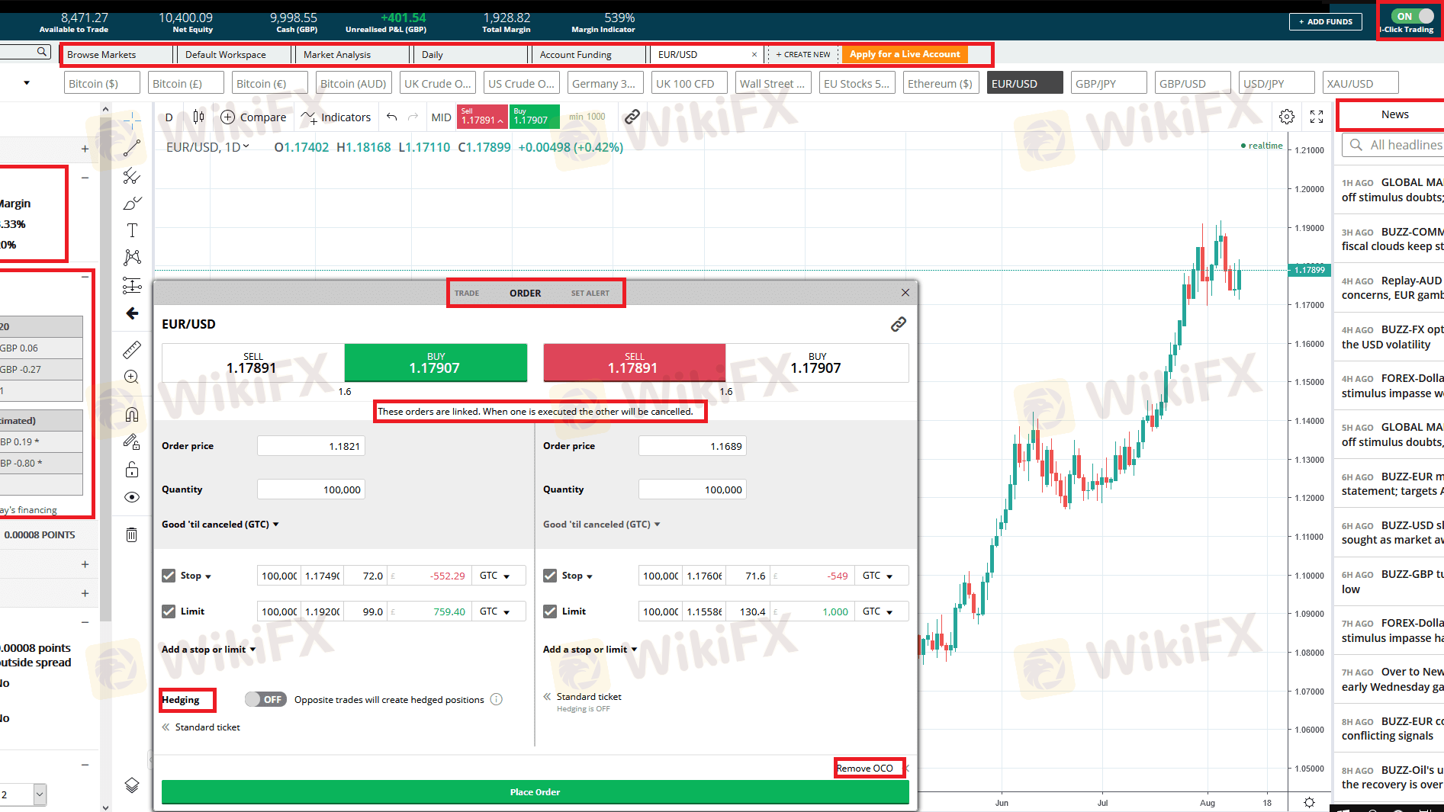Click the back arrow in drawing toolbar
The width and height of the screenshot is (1444, 812).
pos(132,313)
